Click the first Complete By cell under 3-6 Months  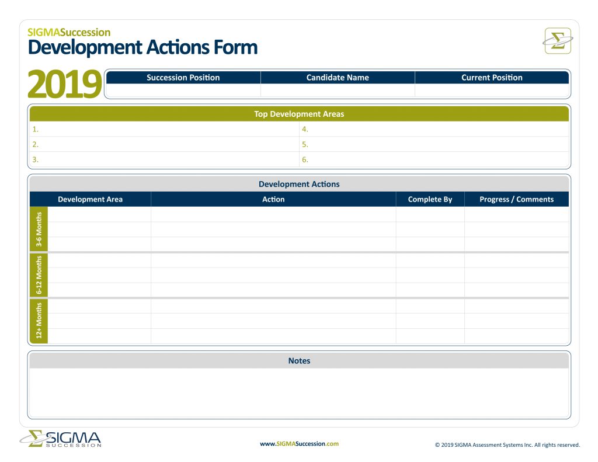(430, 214)
